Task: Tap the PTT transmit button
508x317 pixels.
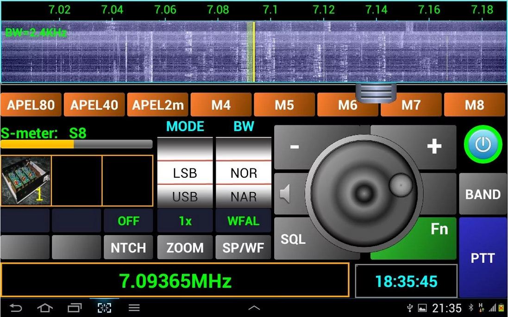Action: click(483, 258)
